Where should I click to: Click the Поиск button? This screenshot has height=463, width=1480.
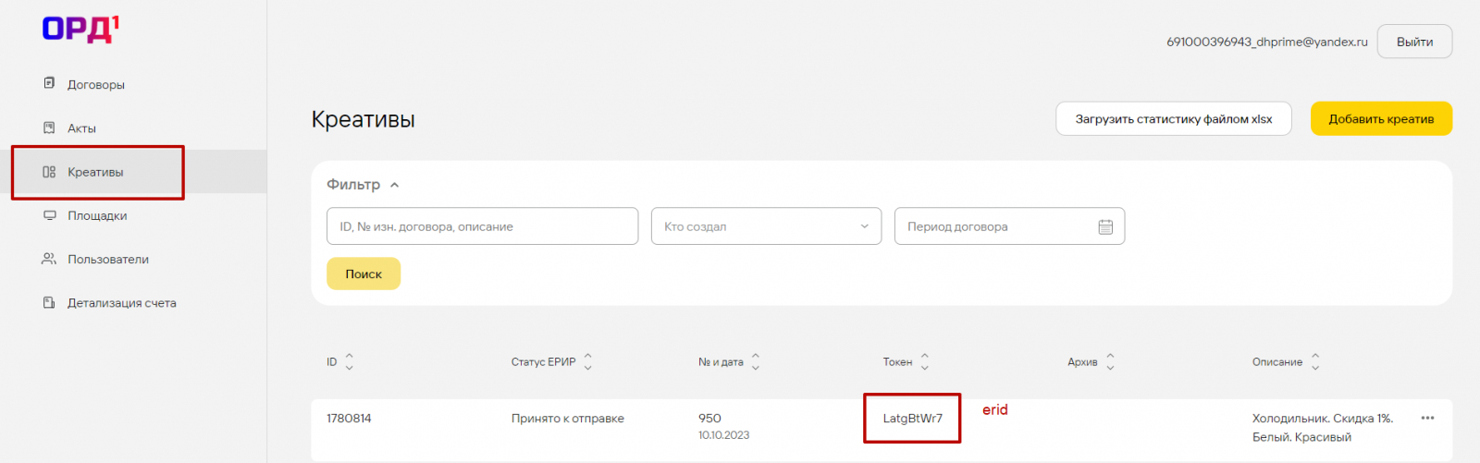coord(364,274)
